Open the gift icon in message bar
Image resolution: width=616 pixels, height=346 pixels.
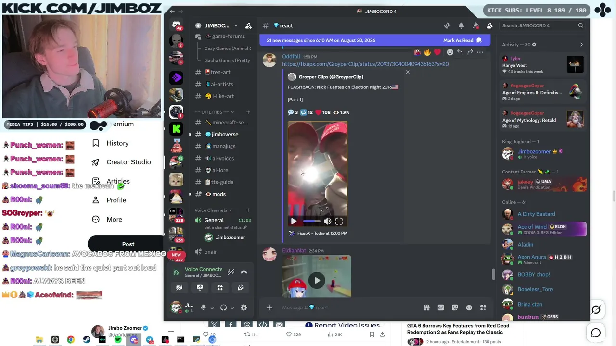pos(426,308)
